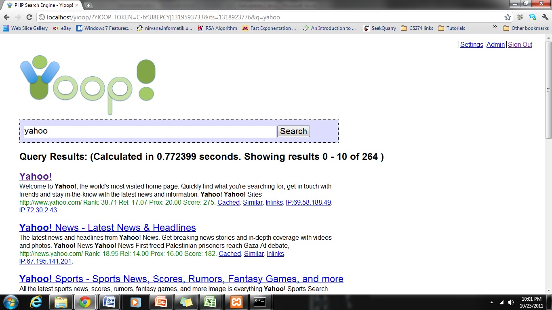Open An Introduction to bookmark
Image resolution: width=552 pixels, height=310 pixels.
pyautogui.click(x=329, y=28)
